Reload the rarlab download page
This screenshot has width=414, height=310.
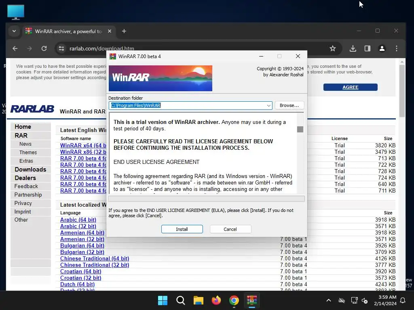click(x=44, y=48)
